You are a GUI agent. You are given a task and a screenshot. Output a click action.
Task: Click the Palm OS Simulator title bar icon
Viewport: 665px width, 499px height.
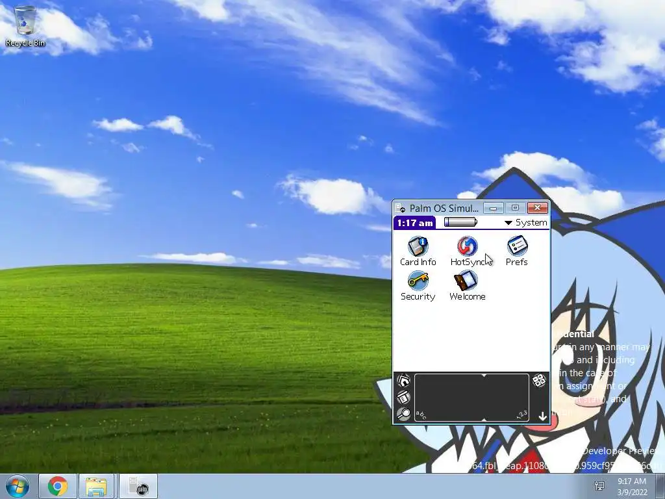pos(400,208)
